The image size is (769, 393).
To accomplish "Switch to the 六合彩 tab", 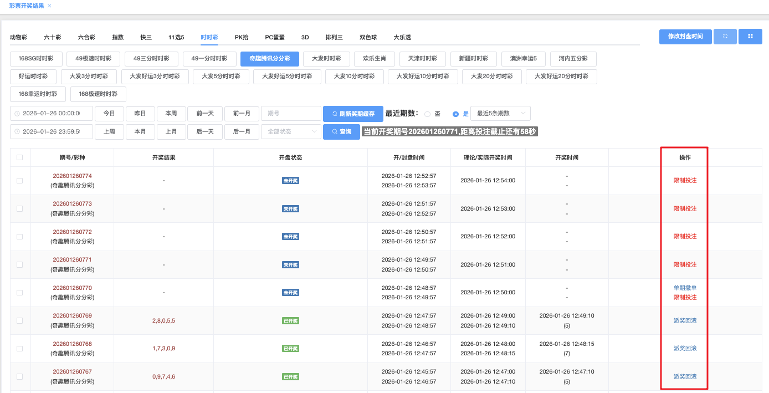I will click(x=86, y=37).
